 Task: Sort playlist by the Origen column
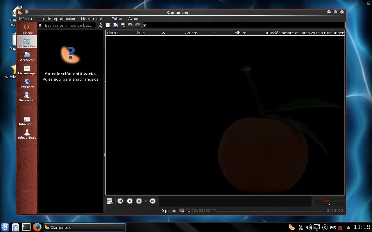click(338, 33)
